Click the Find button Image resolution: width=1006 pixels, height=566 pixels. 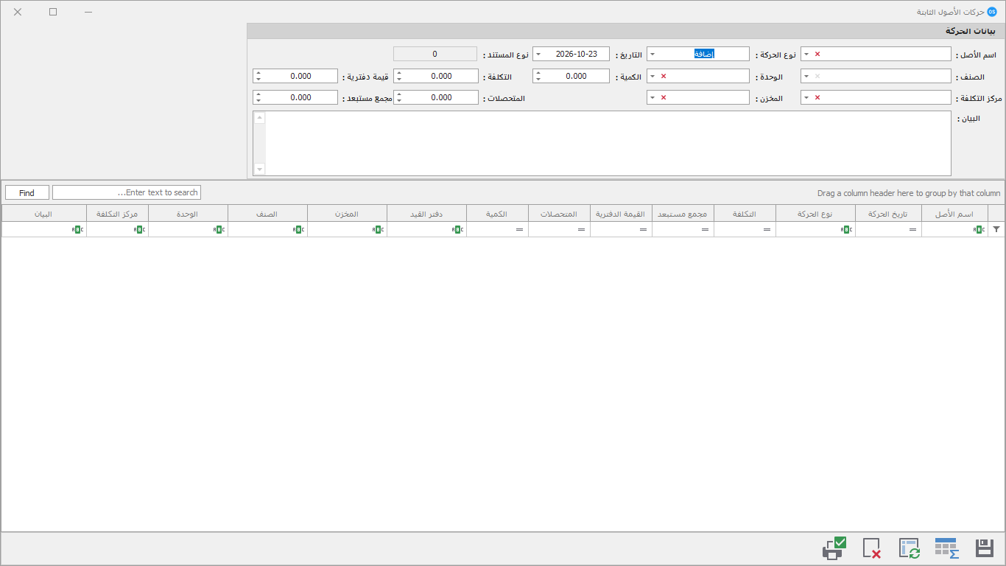click(27, 192)
